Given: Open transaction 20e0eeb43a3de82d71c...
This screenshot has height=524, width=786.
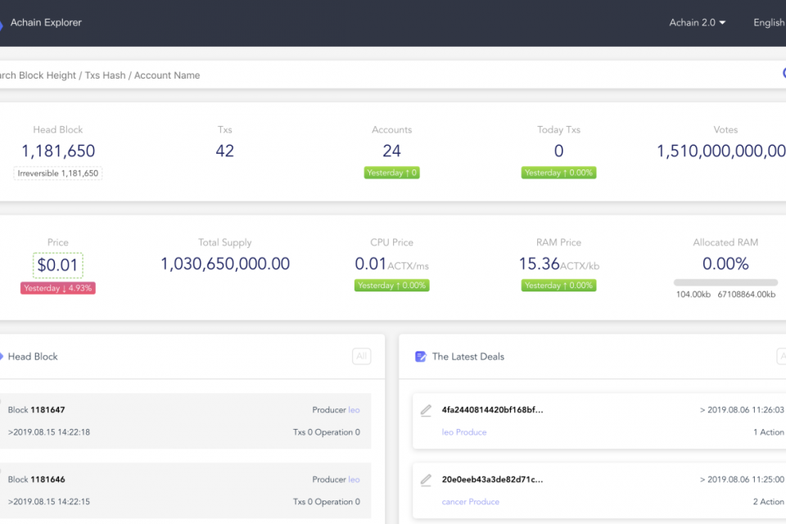Looking at the screenshot, I should click(492, 479).
